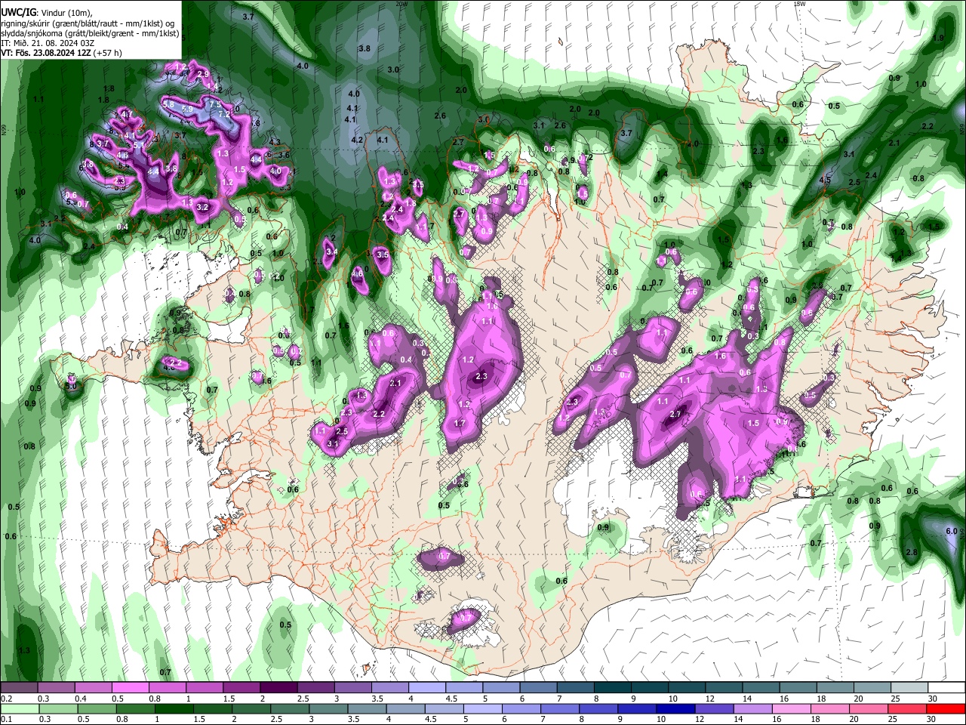The image size is (966, 725).
Task: Click the '4.2' precipitation value on the map
Action: [x=358, y=140]
